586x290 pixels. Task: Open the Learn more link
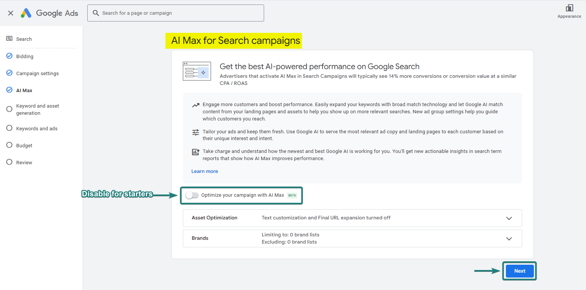pos(204,171)
